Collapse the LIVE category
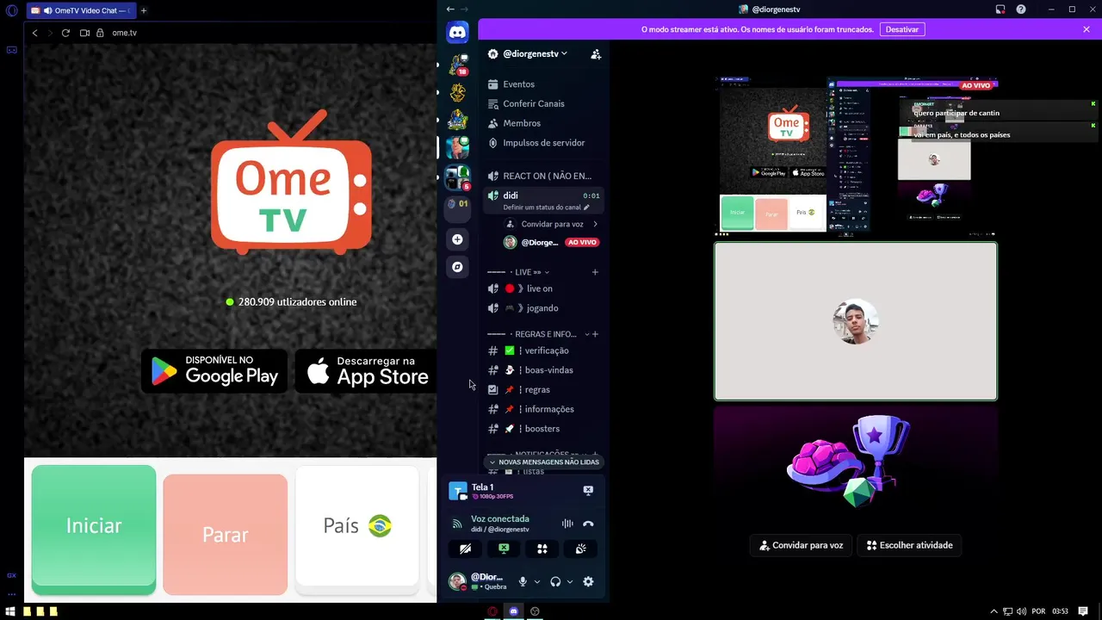Image resolution: width=1102 pixels, height=620 pixels. (x=527, y=272)
